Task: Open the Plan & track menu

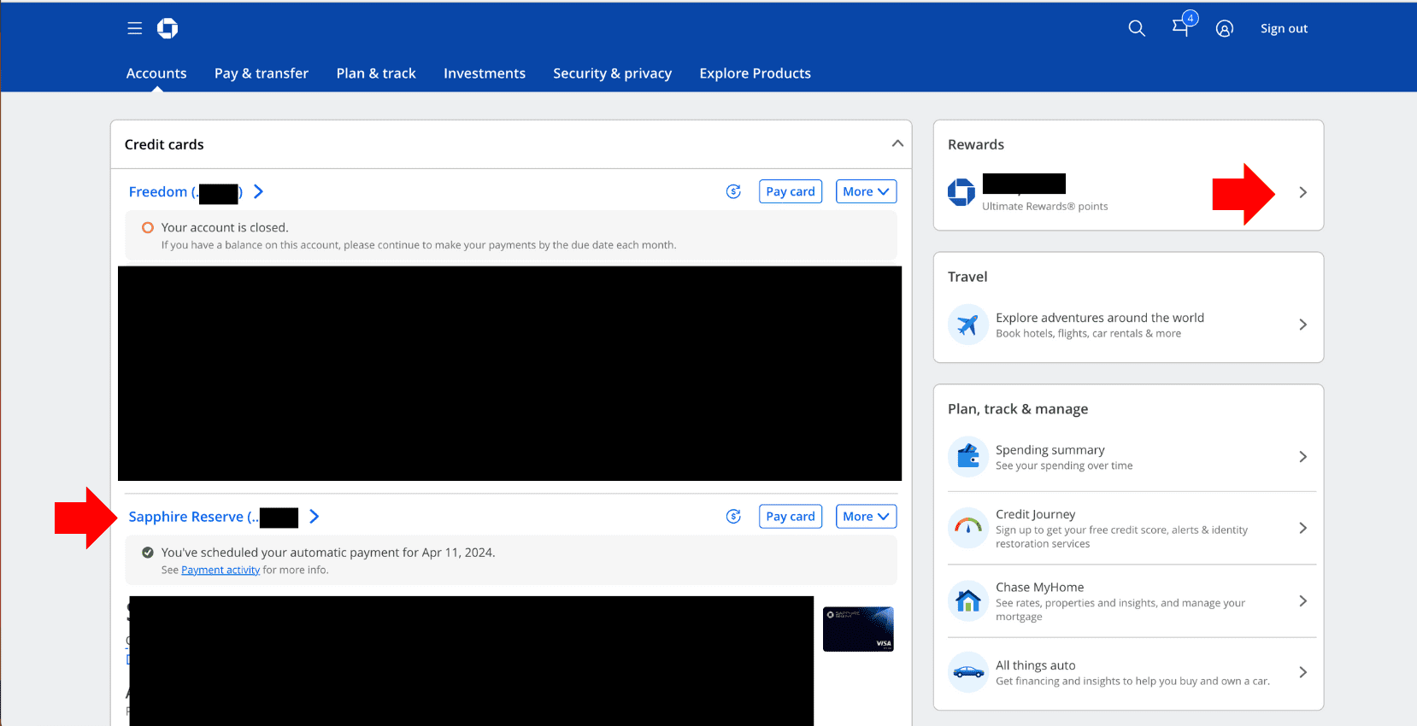Action: 376,73
